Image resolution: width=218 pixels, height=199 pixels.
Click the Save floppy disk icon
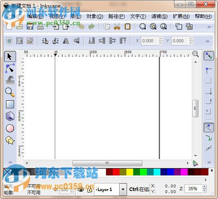(30, 26)
